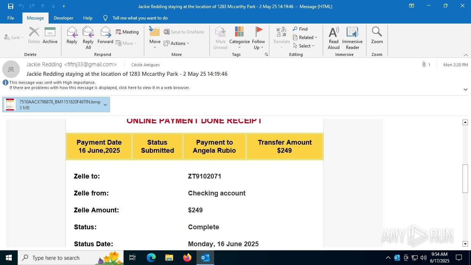Open the attachment dropdown arrow
This screenshot has height=265, width=471.
(x=105, y=105)
